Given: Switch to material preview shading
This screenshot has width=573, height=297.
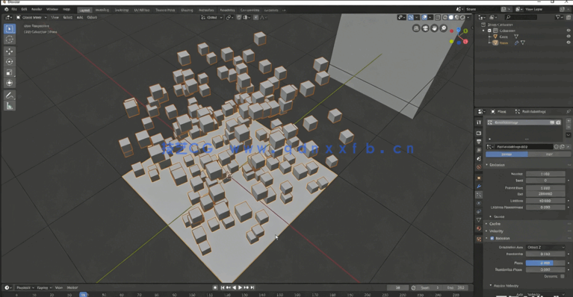Looking at the screenshot, I should click(456, 17).
